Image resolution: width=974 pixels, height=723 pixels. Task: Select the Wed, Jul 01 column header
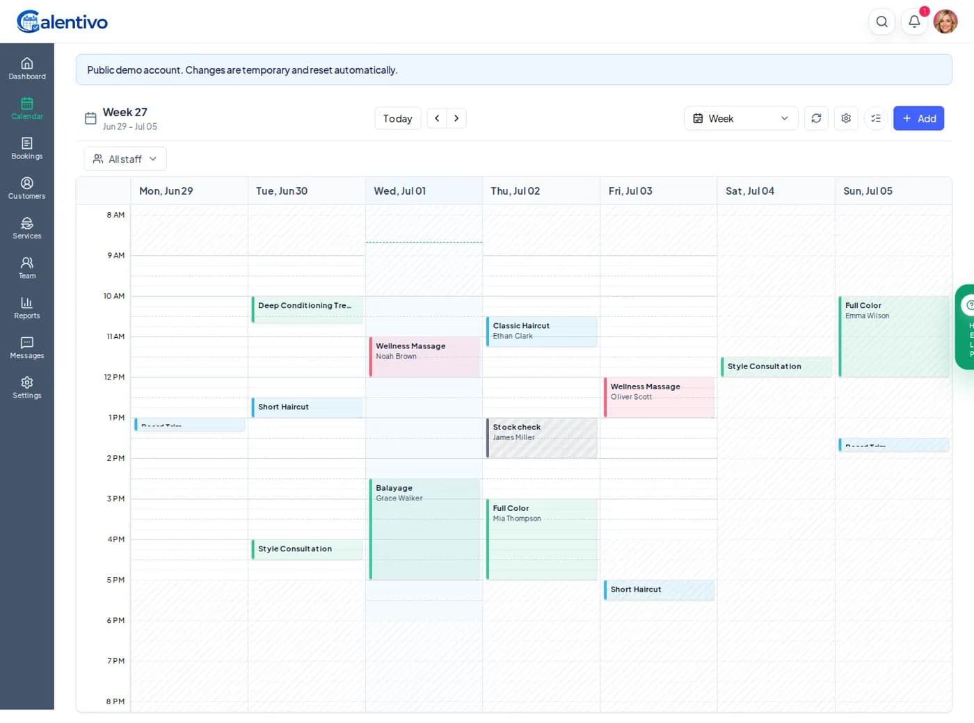click(424, 190)
